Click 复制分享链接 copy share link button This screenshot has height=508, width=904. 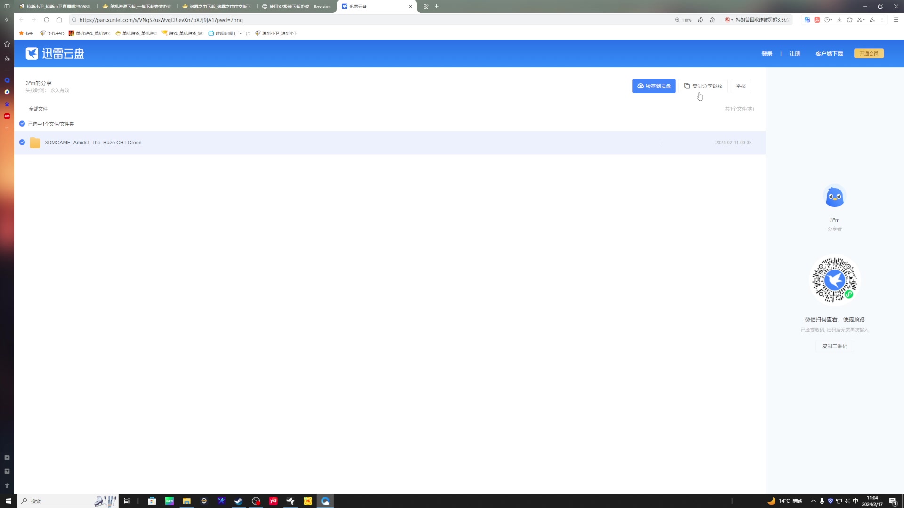(703, 86)
